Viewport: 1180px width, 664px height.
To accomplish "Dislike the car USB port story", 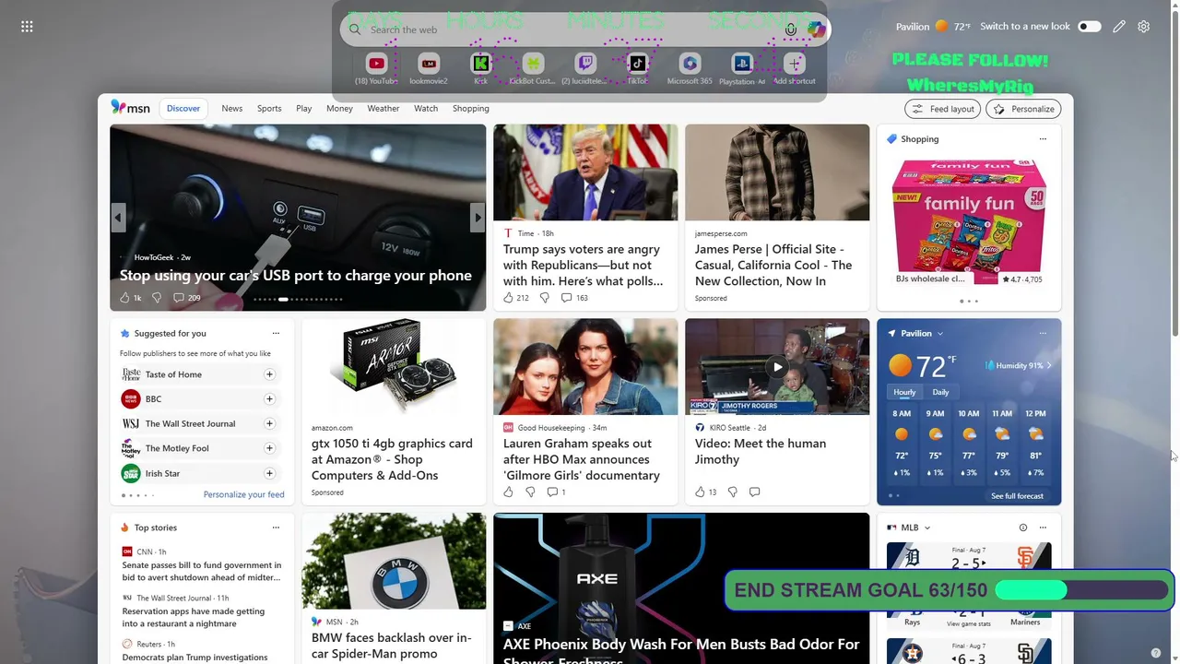I will pos(157,298).
